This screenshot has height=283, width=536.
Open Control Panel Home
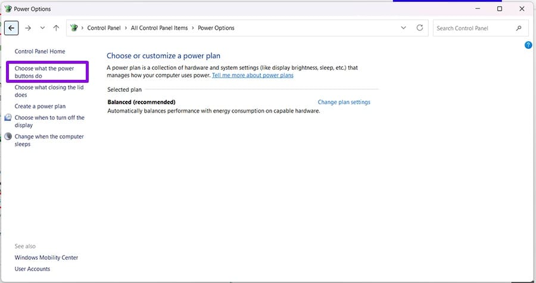tap(40, 51)
